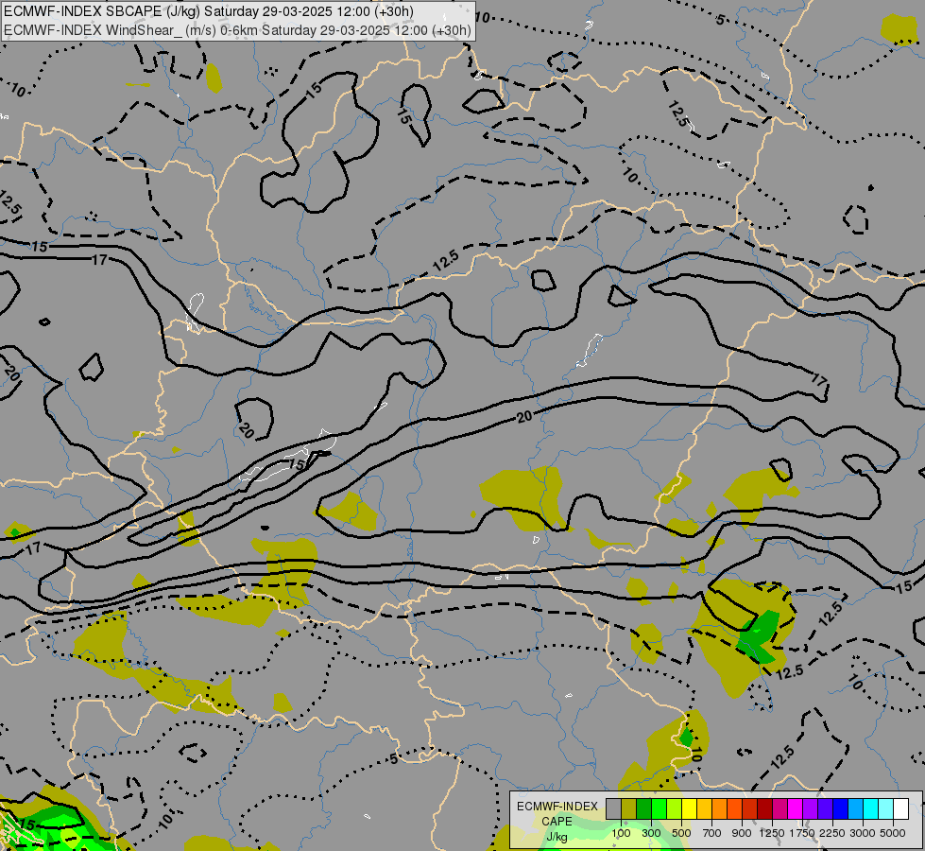Click the olive legend swatch near 100
Image resolution: width=925 pixels, height=851 pixels.
pyautogui.click(x=629, y=809)
